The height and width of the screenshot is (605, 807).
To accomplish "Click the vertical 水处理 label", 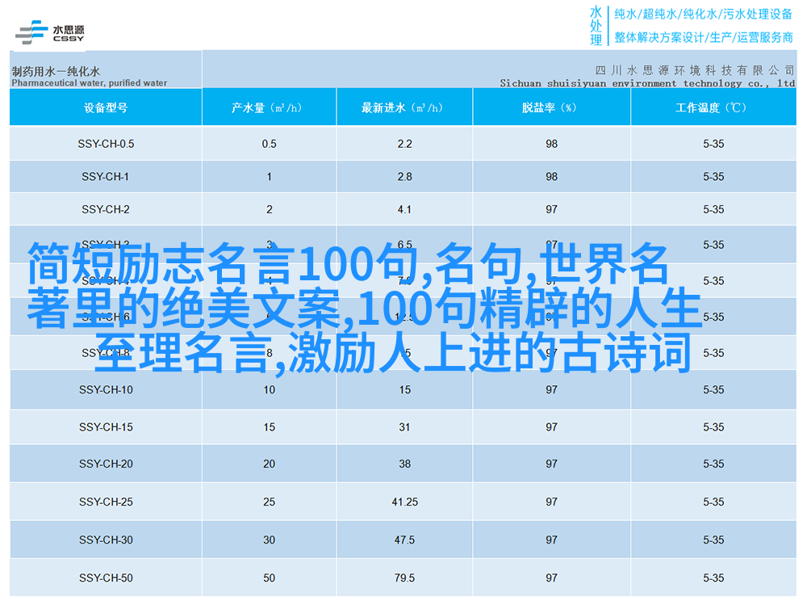I will coord(596,26).
